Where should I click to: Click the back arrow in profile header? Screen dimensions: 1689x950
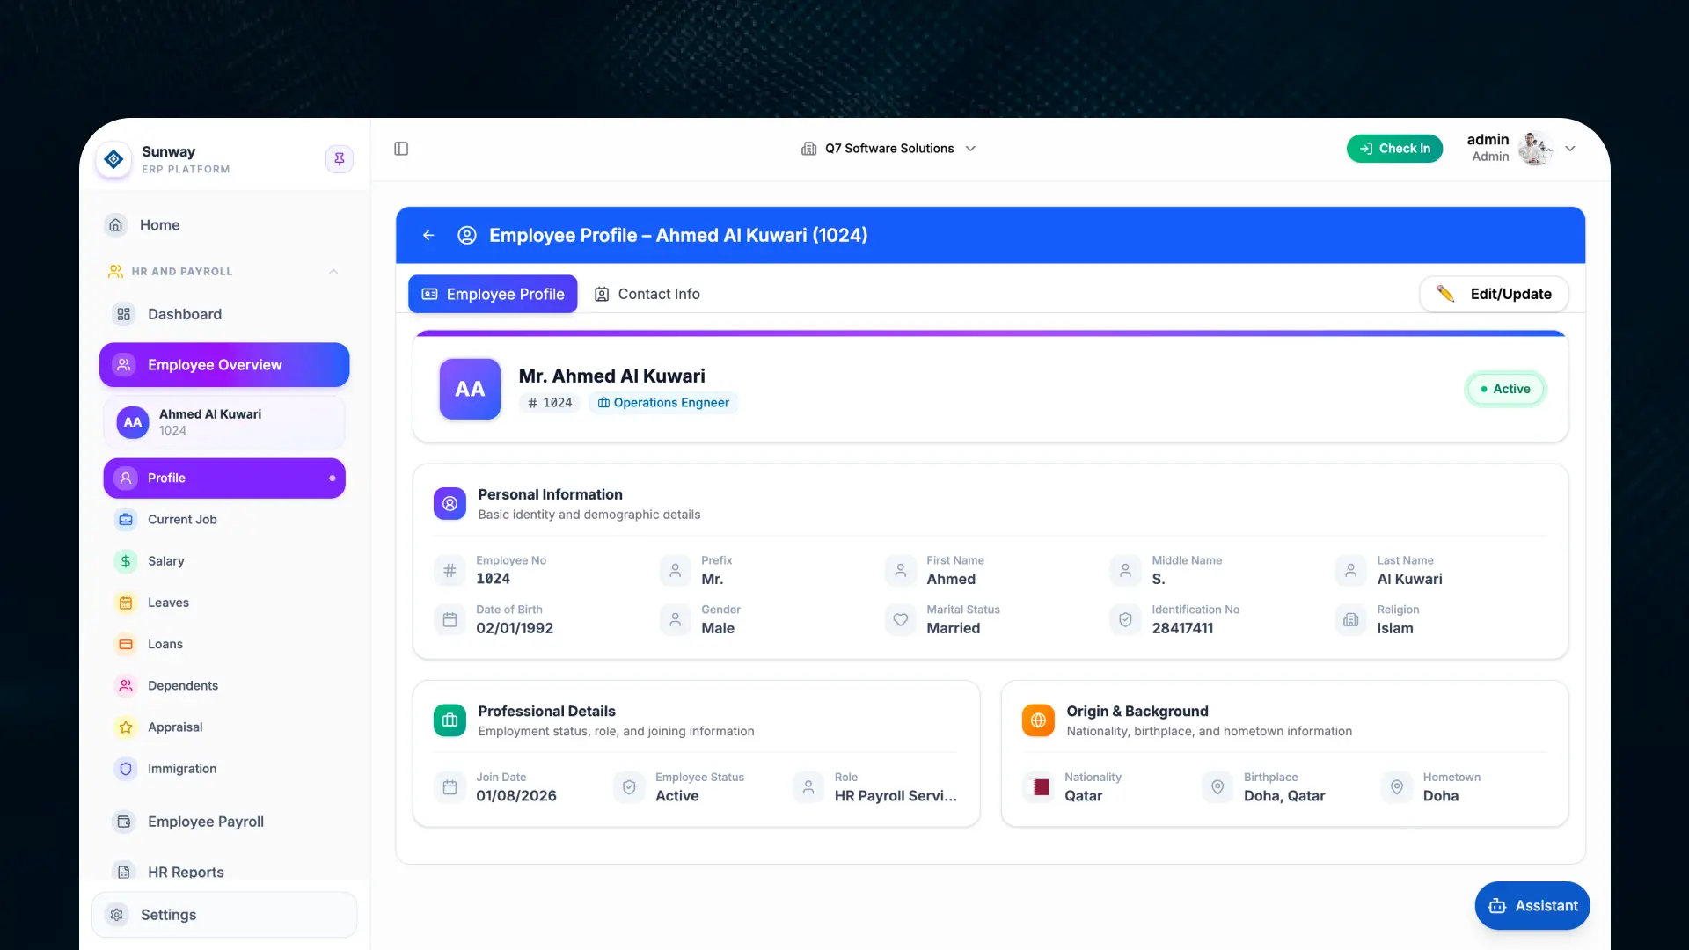(428, 235)
